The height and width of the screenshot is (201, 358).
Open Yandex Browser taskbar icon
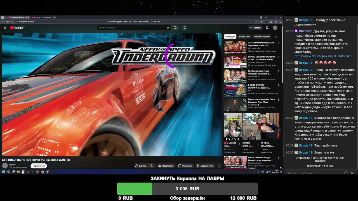point(23,172)
